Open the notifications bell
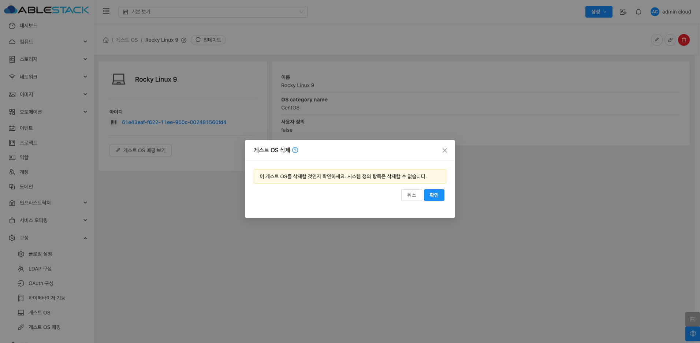Viewport: 700px width, 343px height. point(638,12)
